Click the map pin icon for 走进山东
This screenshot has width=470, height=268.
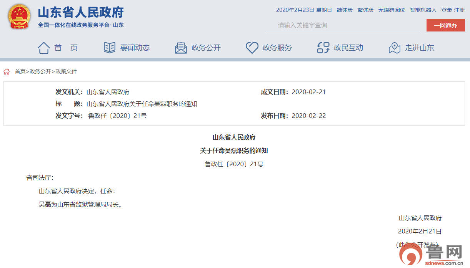pyautogui.click(x=394, y=48)
